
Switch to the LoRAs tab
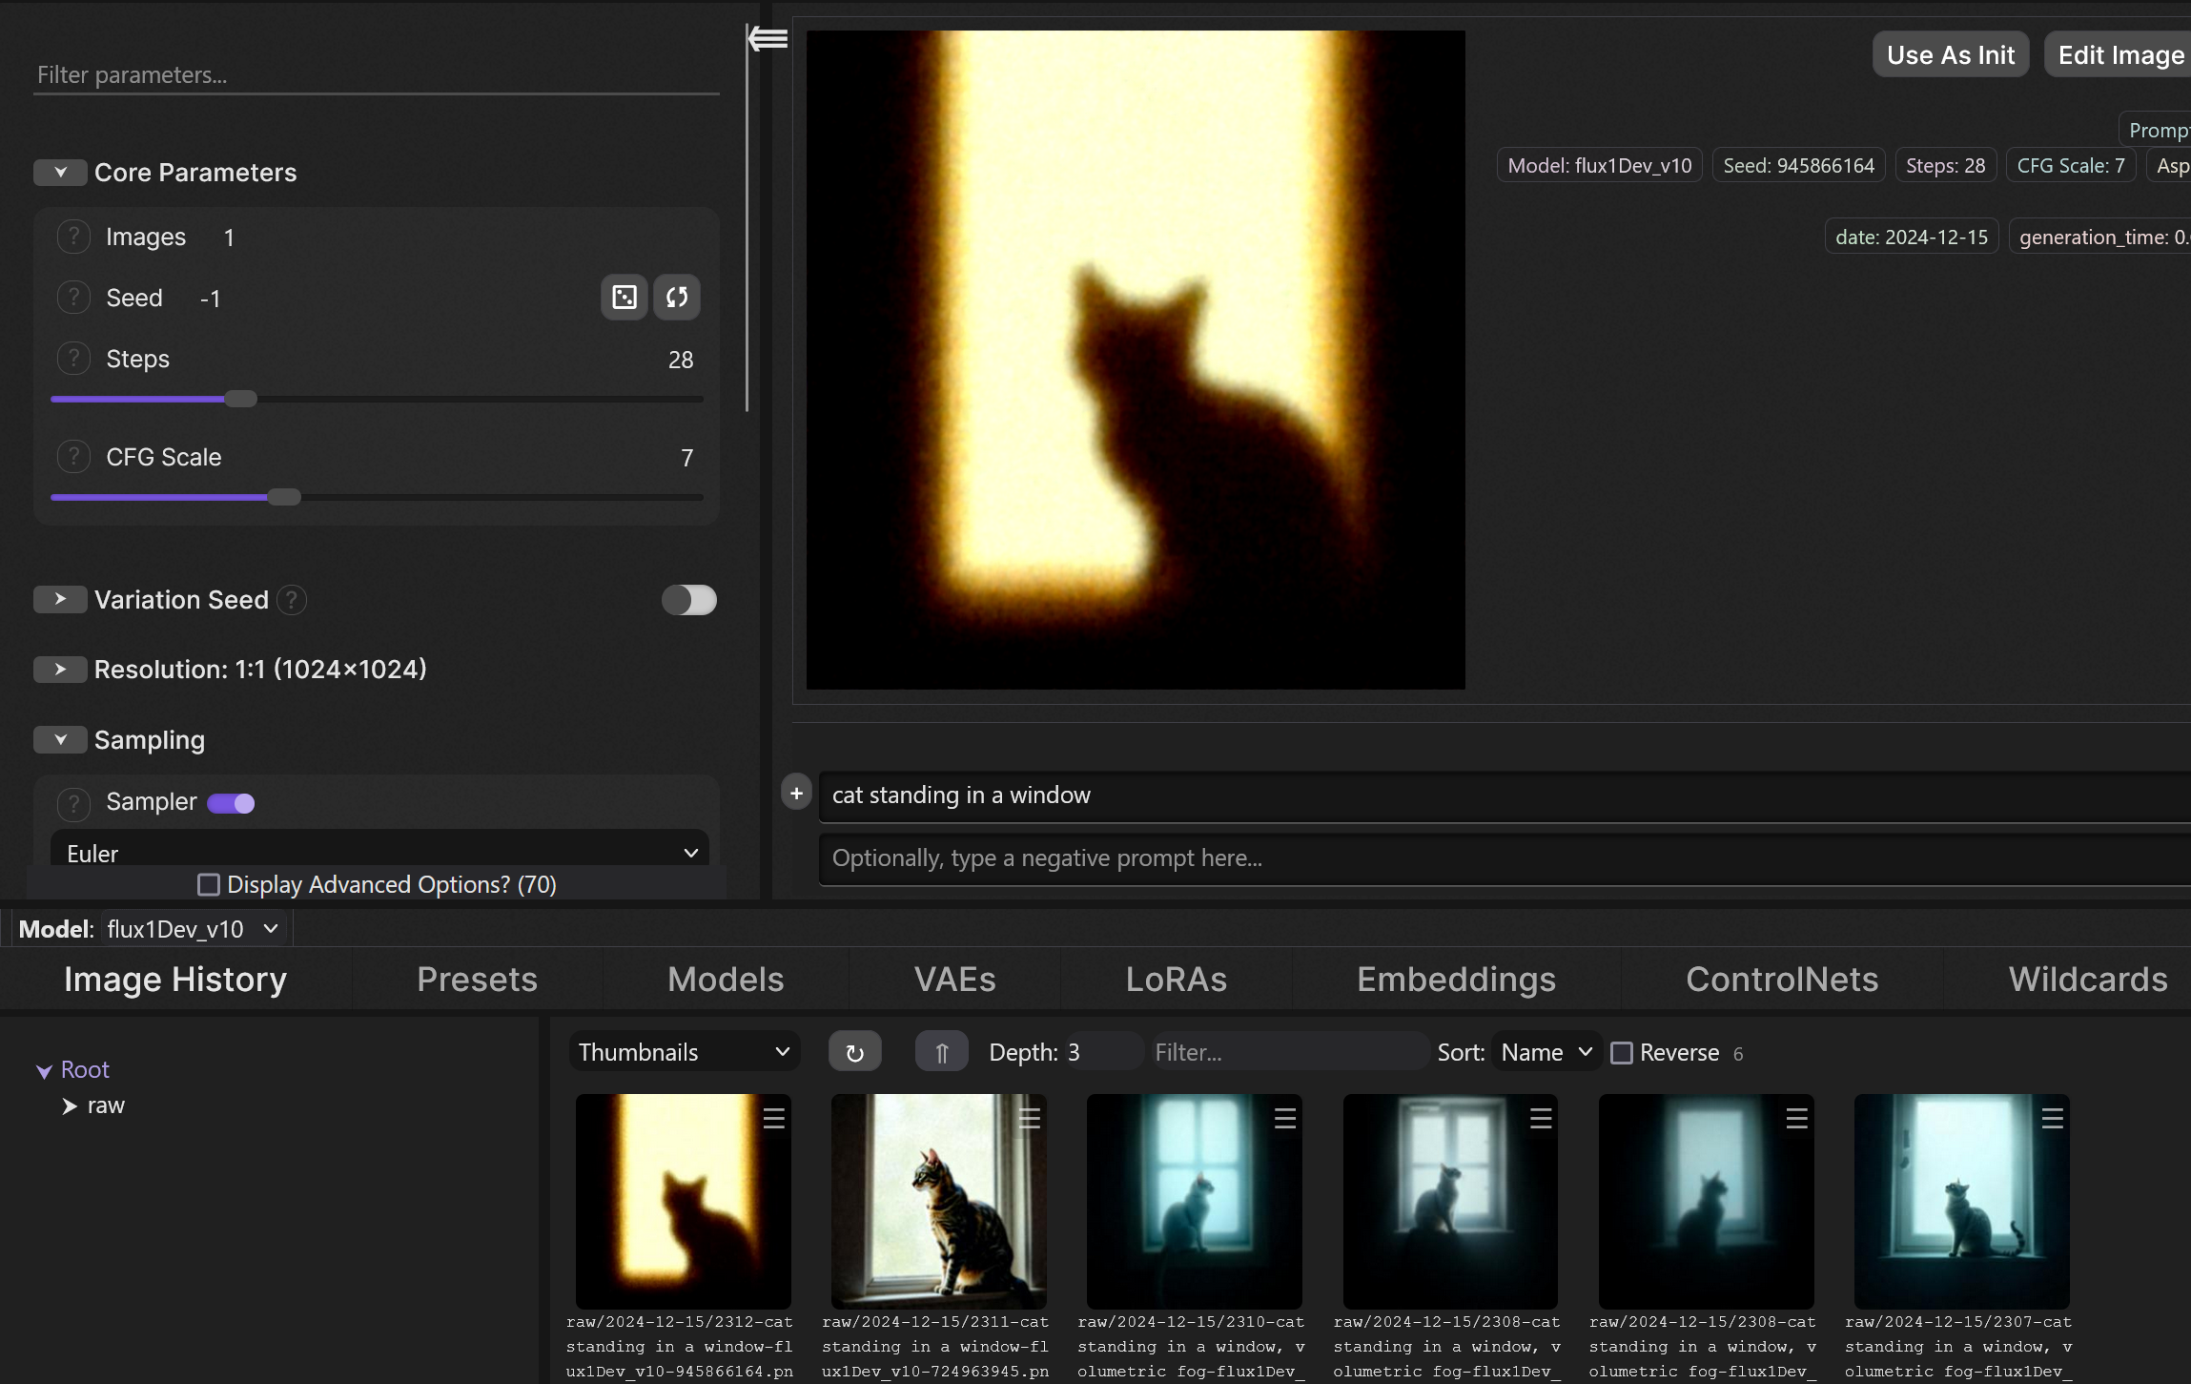[x=1176, y=980]
